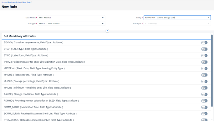Image resolution: width=214 pixels, height=121 pixels.
Task: Select the BEHVO ( Container requirements row text
Action: coord(33,42)
